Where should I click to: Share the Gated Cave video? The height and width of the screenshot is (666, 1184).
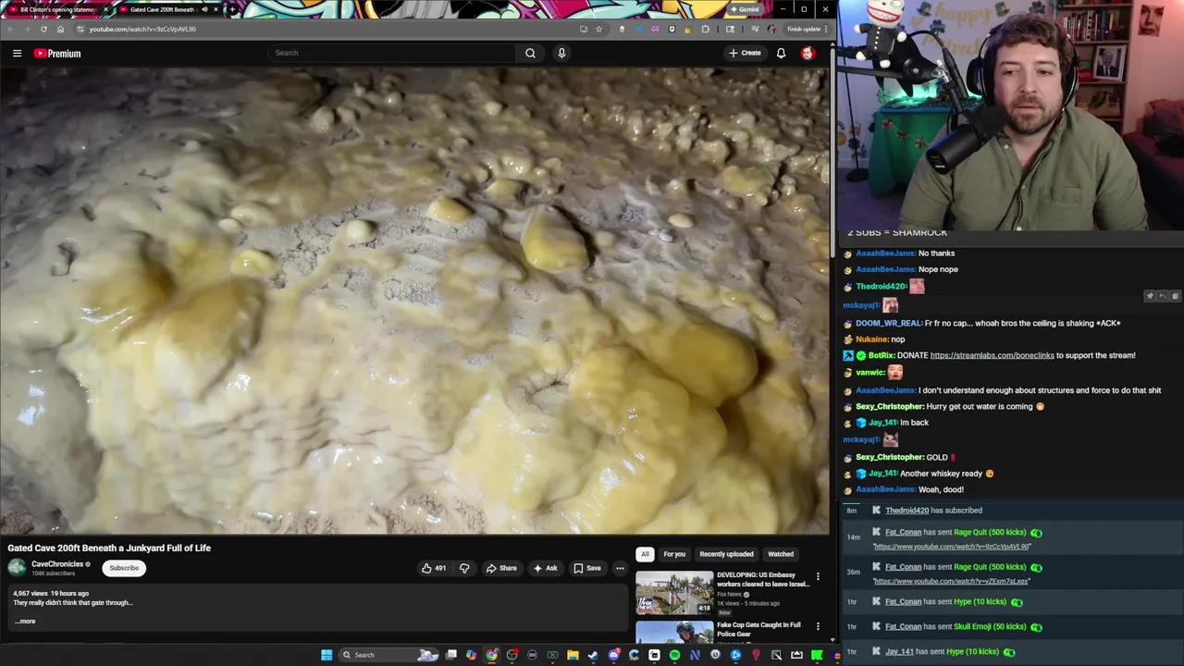pos(501,568)
